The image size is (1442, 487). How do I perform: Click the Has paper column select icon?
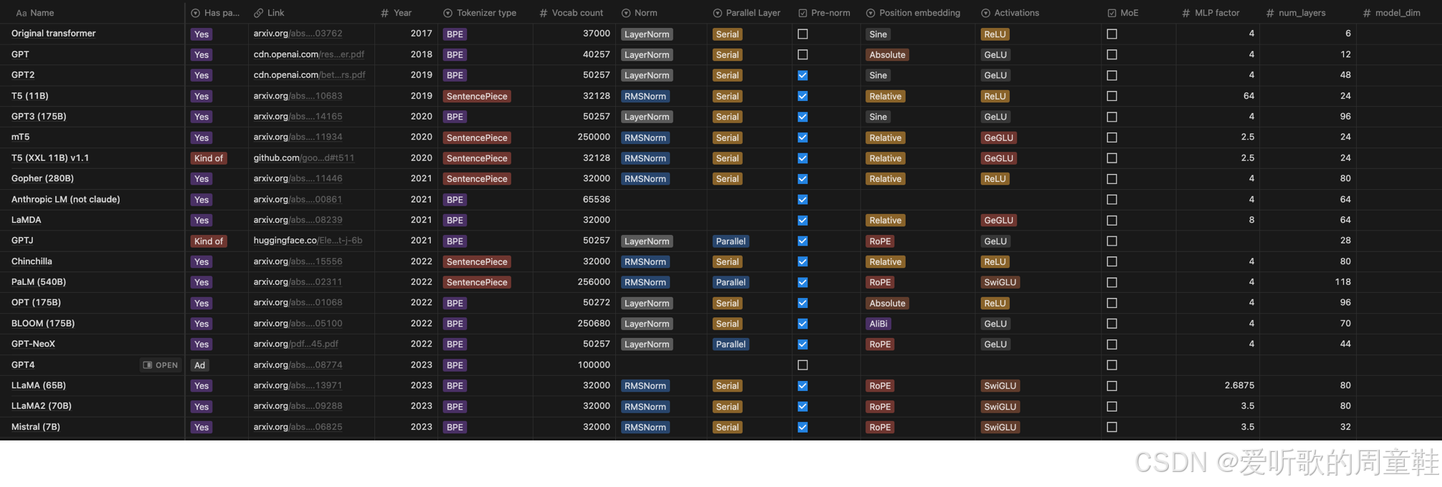click(195, 13)
